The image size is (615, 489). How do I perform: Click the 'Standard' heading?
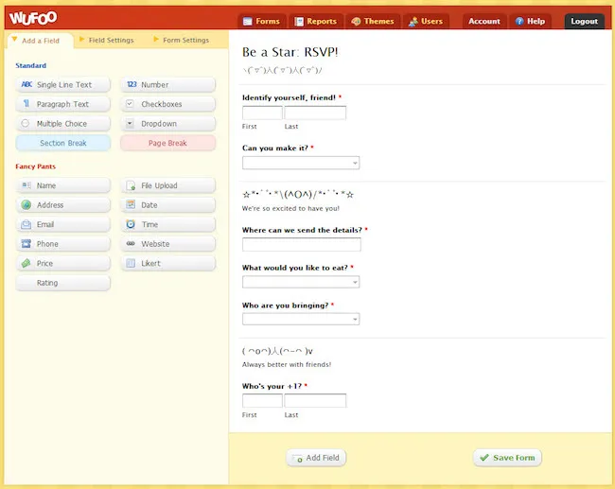click(x=30, y=65)
